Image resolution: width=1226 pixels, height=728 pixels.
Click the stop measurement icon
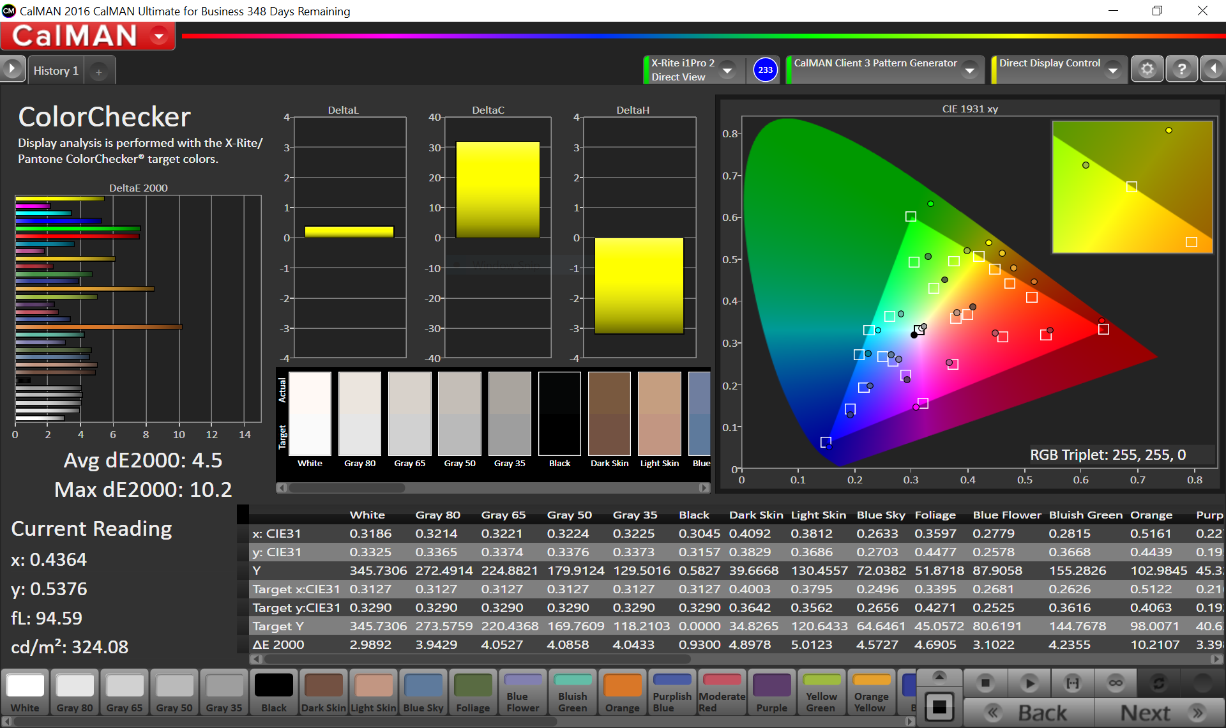tap(985, 683)
